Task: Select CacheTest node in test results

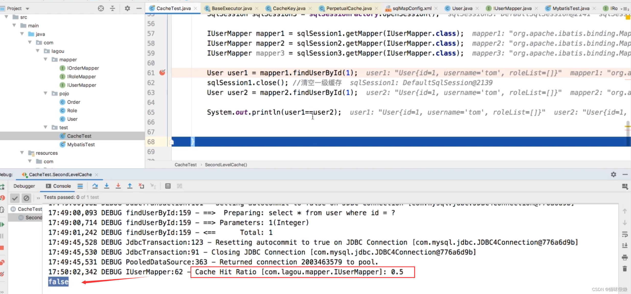Action: pos(26,209)
